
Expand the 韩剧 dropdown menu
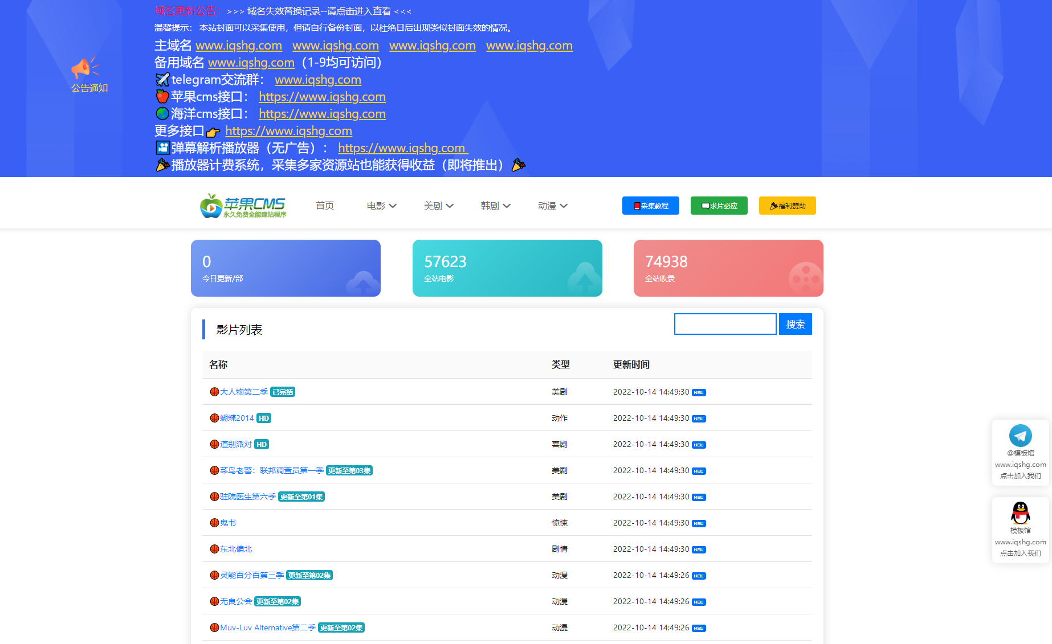pos(495,206)
